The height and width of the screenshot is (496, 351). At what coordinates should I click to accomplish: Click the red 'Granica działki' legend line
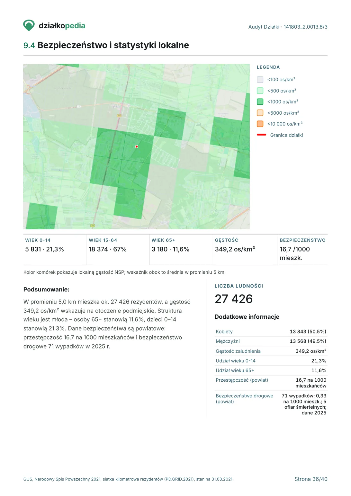262,135
